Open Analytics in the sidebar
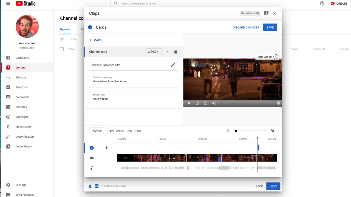351x197 pixels. [x=21, y=87]
